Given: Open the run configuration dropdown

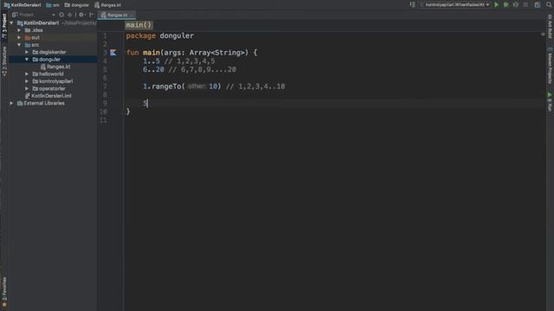Looking at the screenshot, I should (x=455, y=5).
